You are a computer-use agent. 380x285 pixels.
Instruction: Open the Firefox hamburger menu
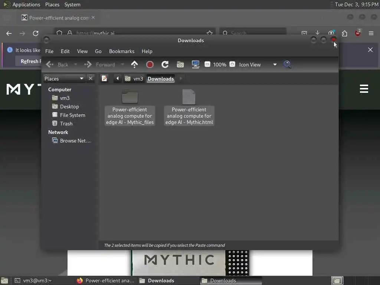coord(371,33)
